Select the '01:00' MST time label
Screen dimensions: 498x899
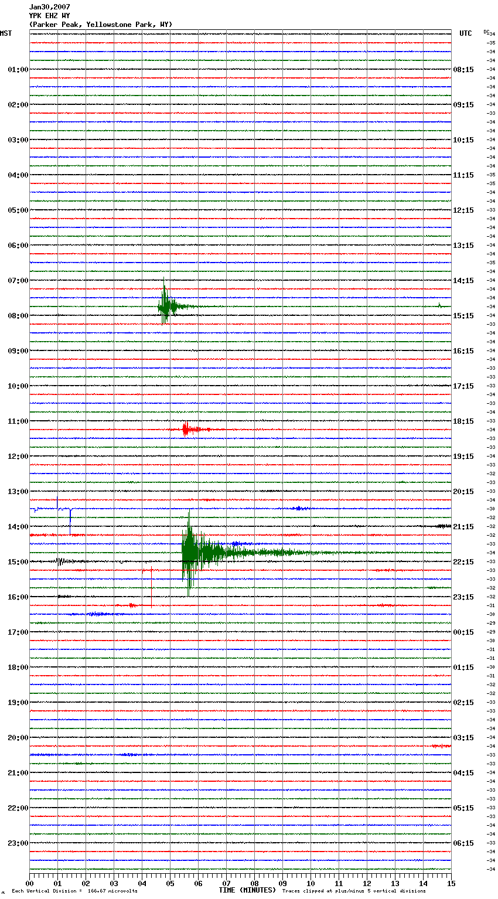pos(18,70)
